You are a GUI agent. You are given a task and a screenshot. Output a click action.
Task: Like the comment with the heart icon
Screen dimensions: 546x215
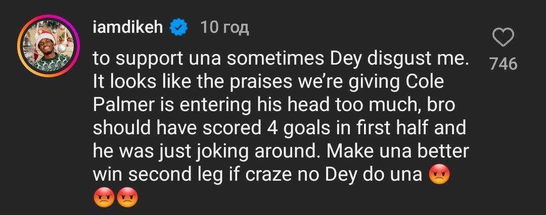click(x=503, y=38)
